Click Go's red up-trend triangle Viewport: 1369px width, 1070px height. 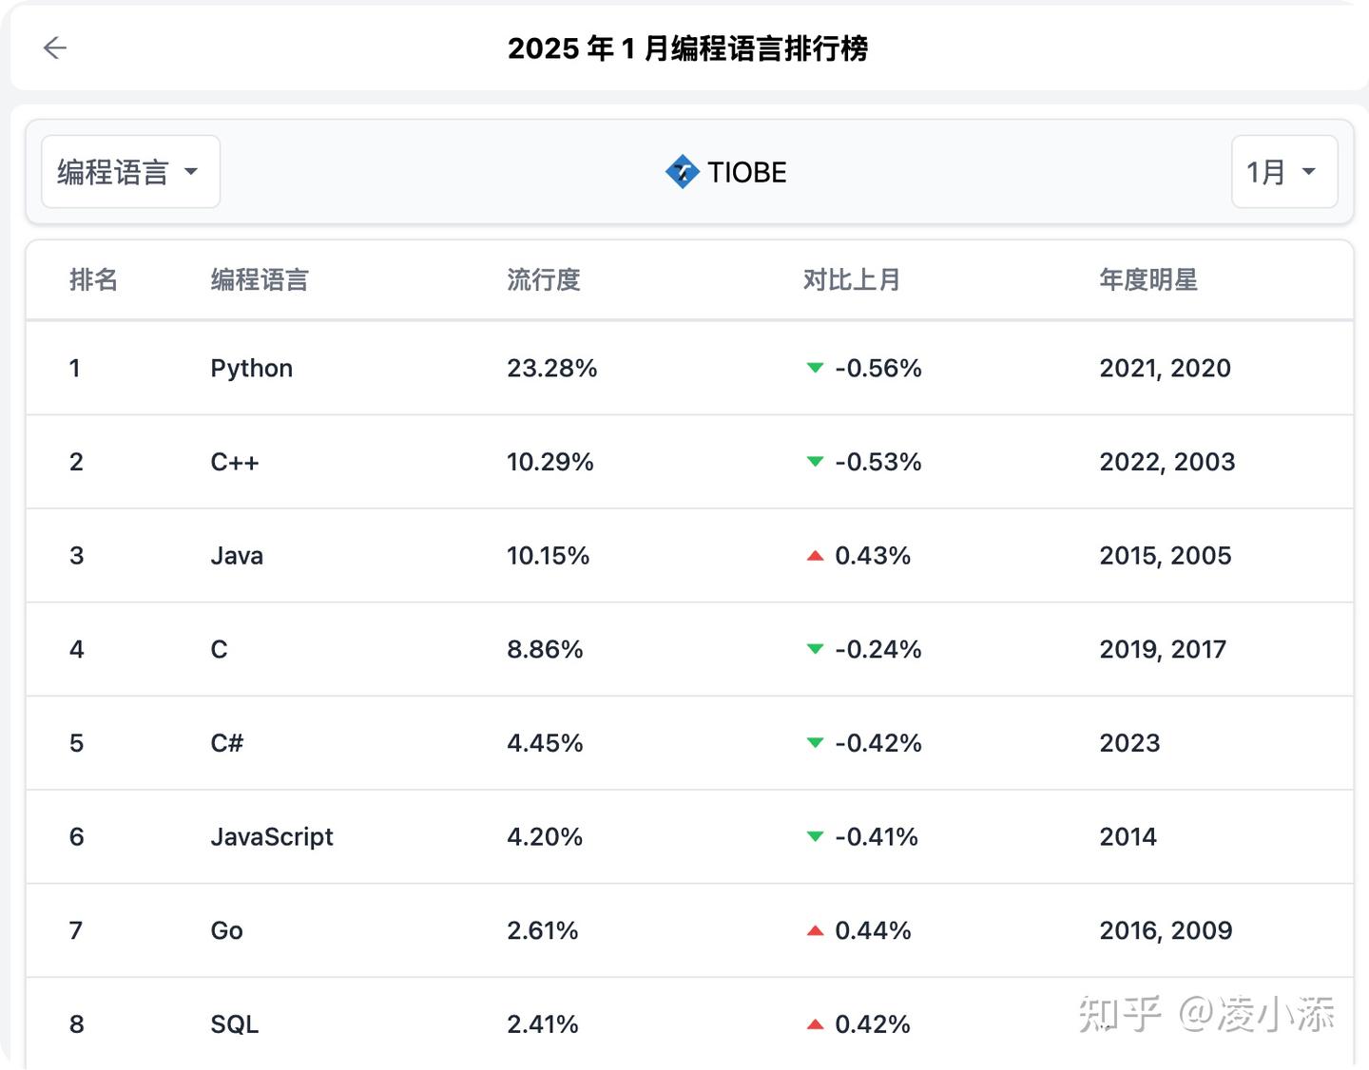(x=815, y=931)
